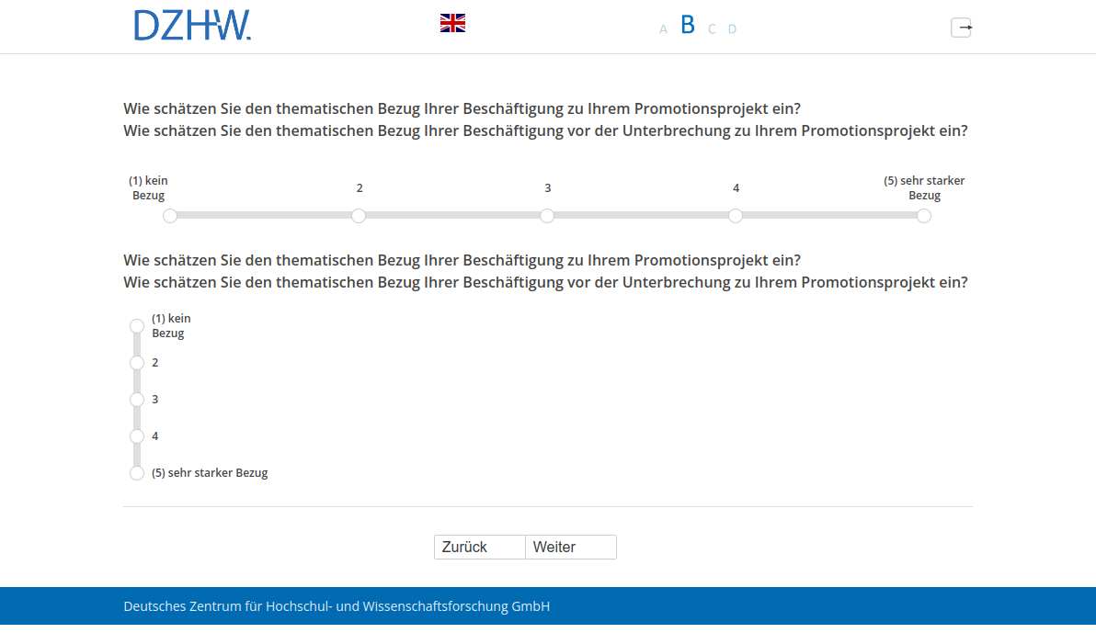Choose '(5) sehr starker Bezug' on horizontal scale
1096x633 pixels.
(924, 216)
